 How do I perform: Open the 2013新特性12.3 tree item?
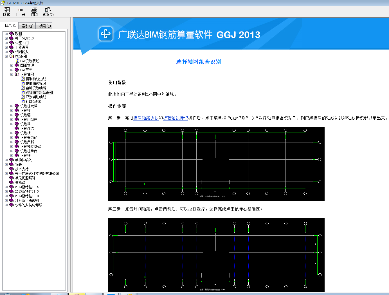pos(27,191)
